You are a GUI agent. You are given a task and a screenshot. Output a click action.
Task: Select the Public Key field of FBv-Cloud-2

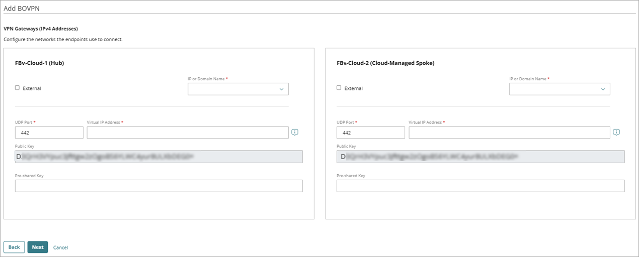click(x=481, y=157)
